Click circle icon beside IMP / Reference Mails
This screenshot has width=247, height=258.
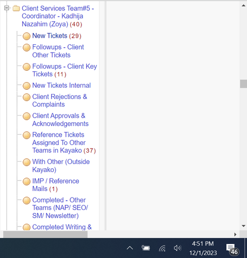coord(26,182)
